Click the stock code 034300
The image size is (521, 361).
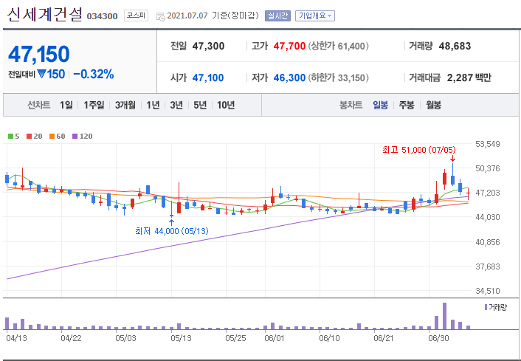[x=102, y=16]
